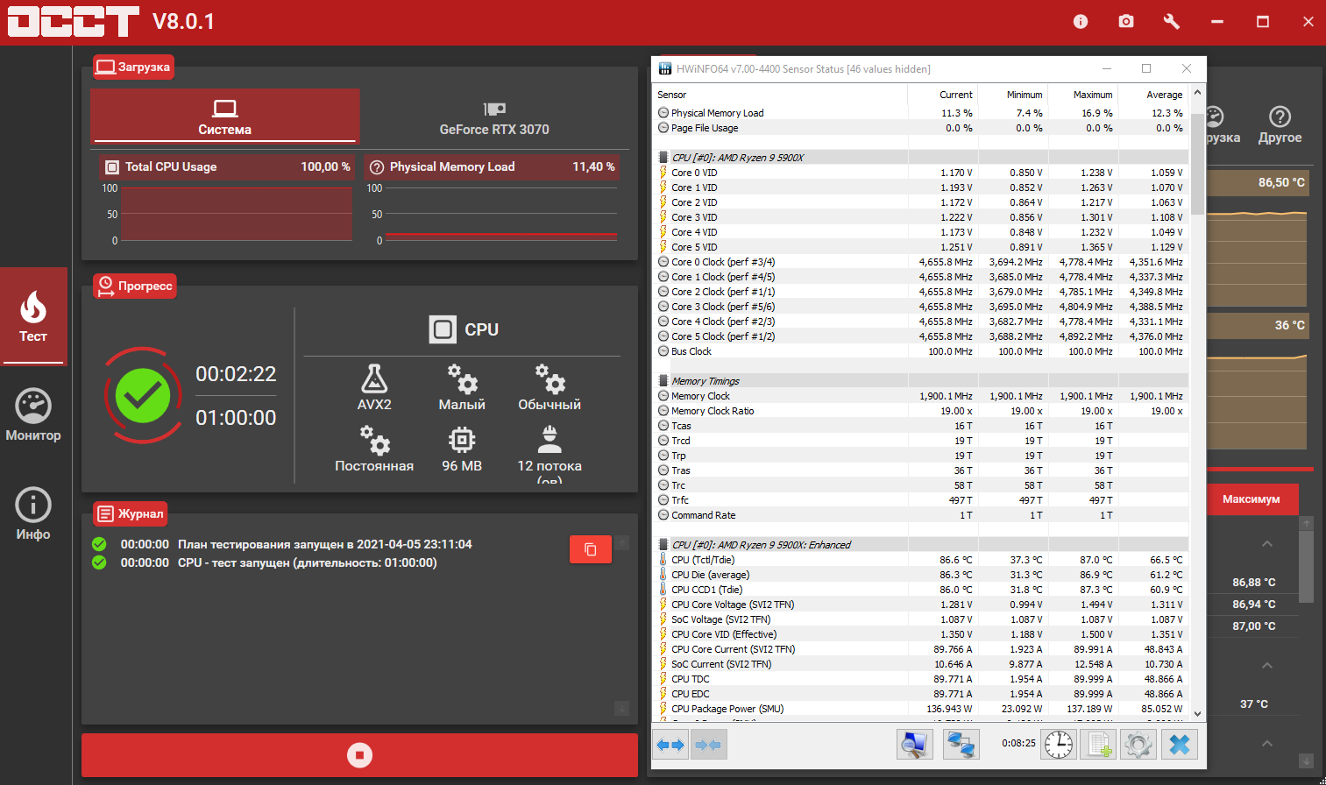The image size is (1326, 785).
Task: Select the 'Memory Timings' group row
Action: click(921, 381)
